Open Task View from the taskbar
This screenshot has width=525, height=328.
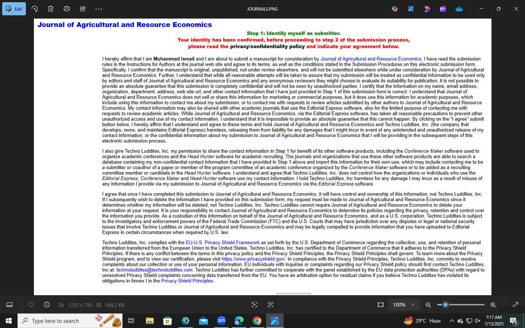point(131,321)
